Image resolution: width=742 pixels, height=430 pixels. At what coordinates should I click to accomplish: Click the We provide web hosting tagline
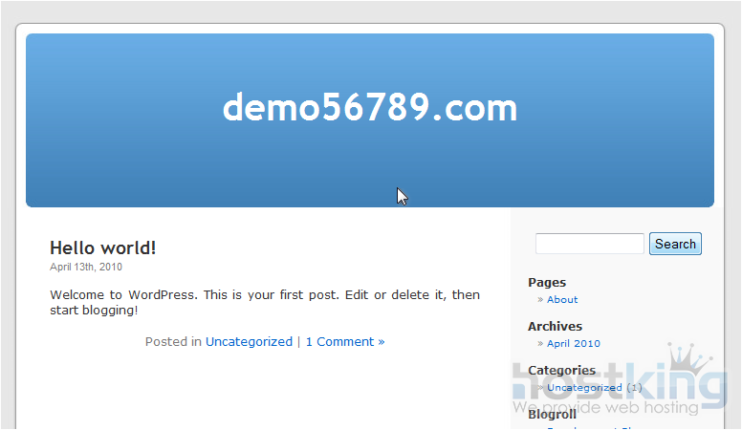tap(605, 408)
